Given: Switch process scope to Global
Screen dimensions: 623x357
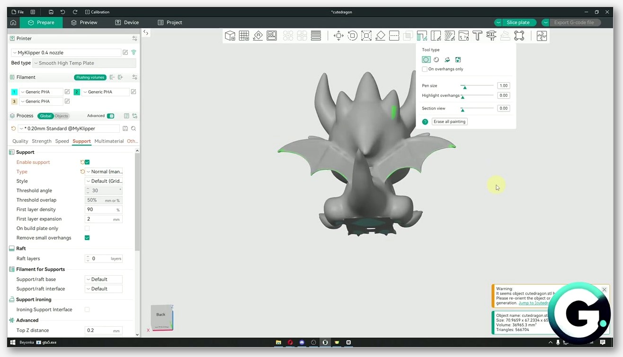Looking at the screenshot, I should pyautogui.click(x=46, y=116).
